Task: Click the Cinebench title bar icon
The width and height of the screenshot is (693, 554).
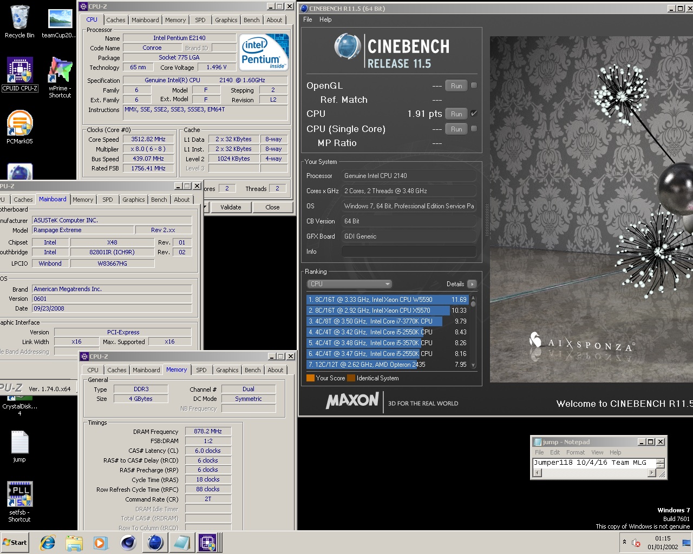Action: [304, 8]
